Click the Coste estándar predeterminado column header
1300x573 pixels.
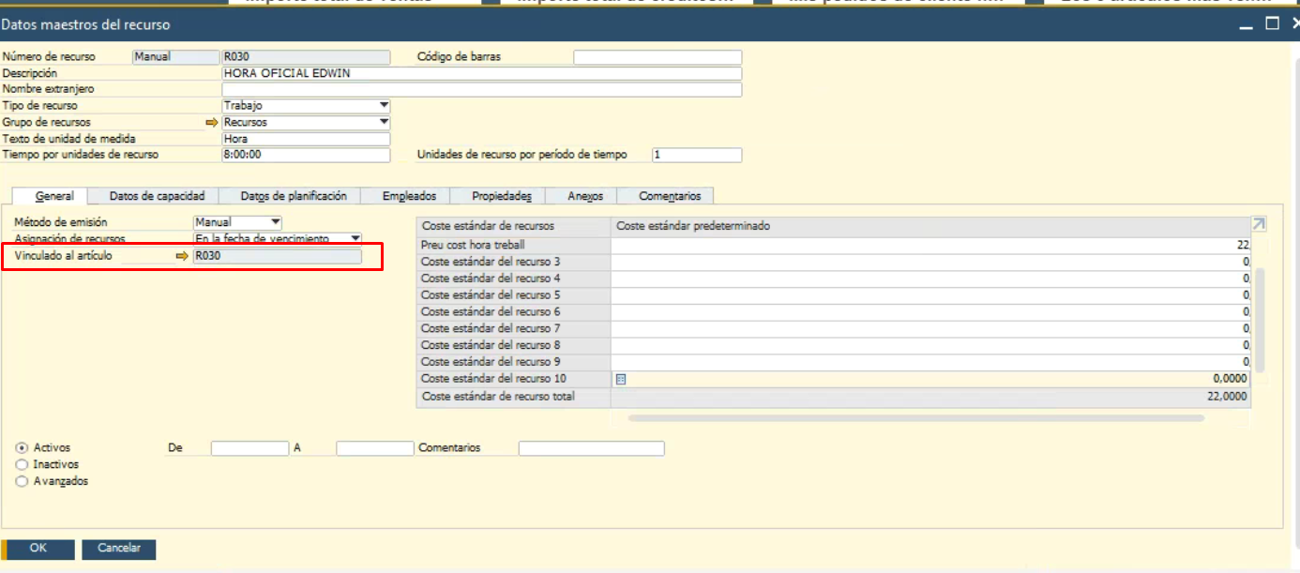coord(930,226)
